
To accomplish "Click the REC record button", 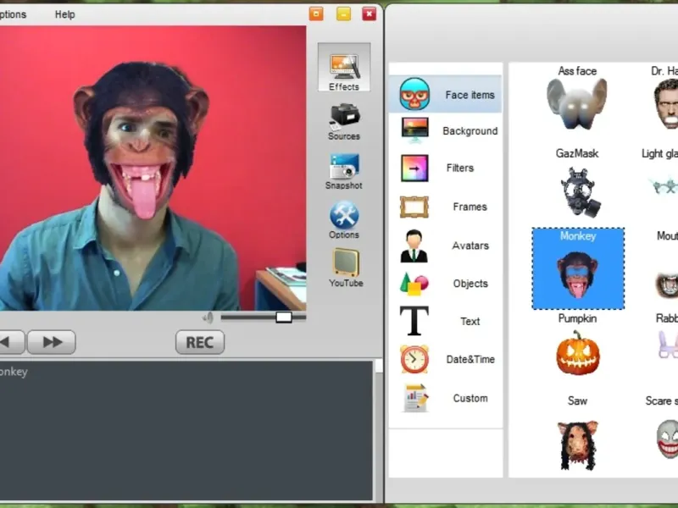I will click(x=200, y=342).
